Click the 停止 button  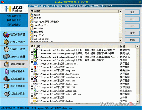(132, 12)
